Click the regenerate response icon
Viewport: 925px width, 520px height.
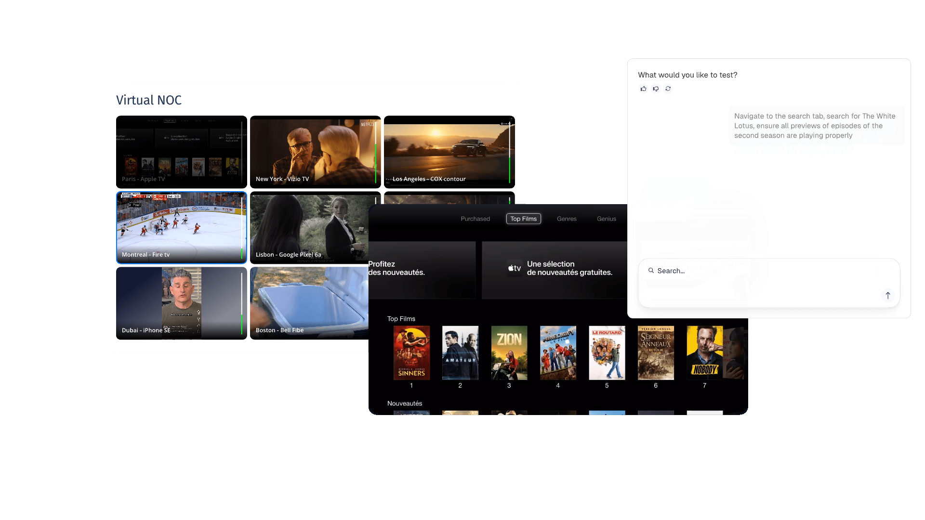tap(668, 89)
